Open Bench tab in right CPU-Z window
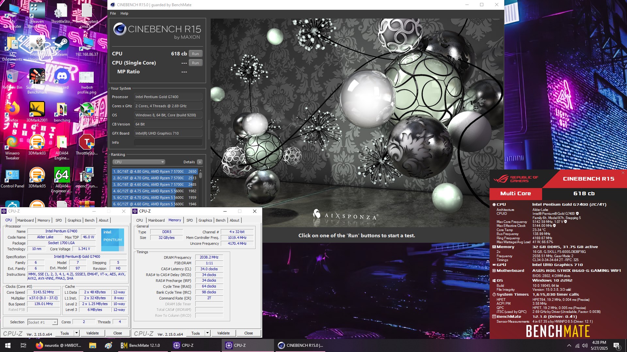Screen dimensions: 627x352 click(221, 220)
